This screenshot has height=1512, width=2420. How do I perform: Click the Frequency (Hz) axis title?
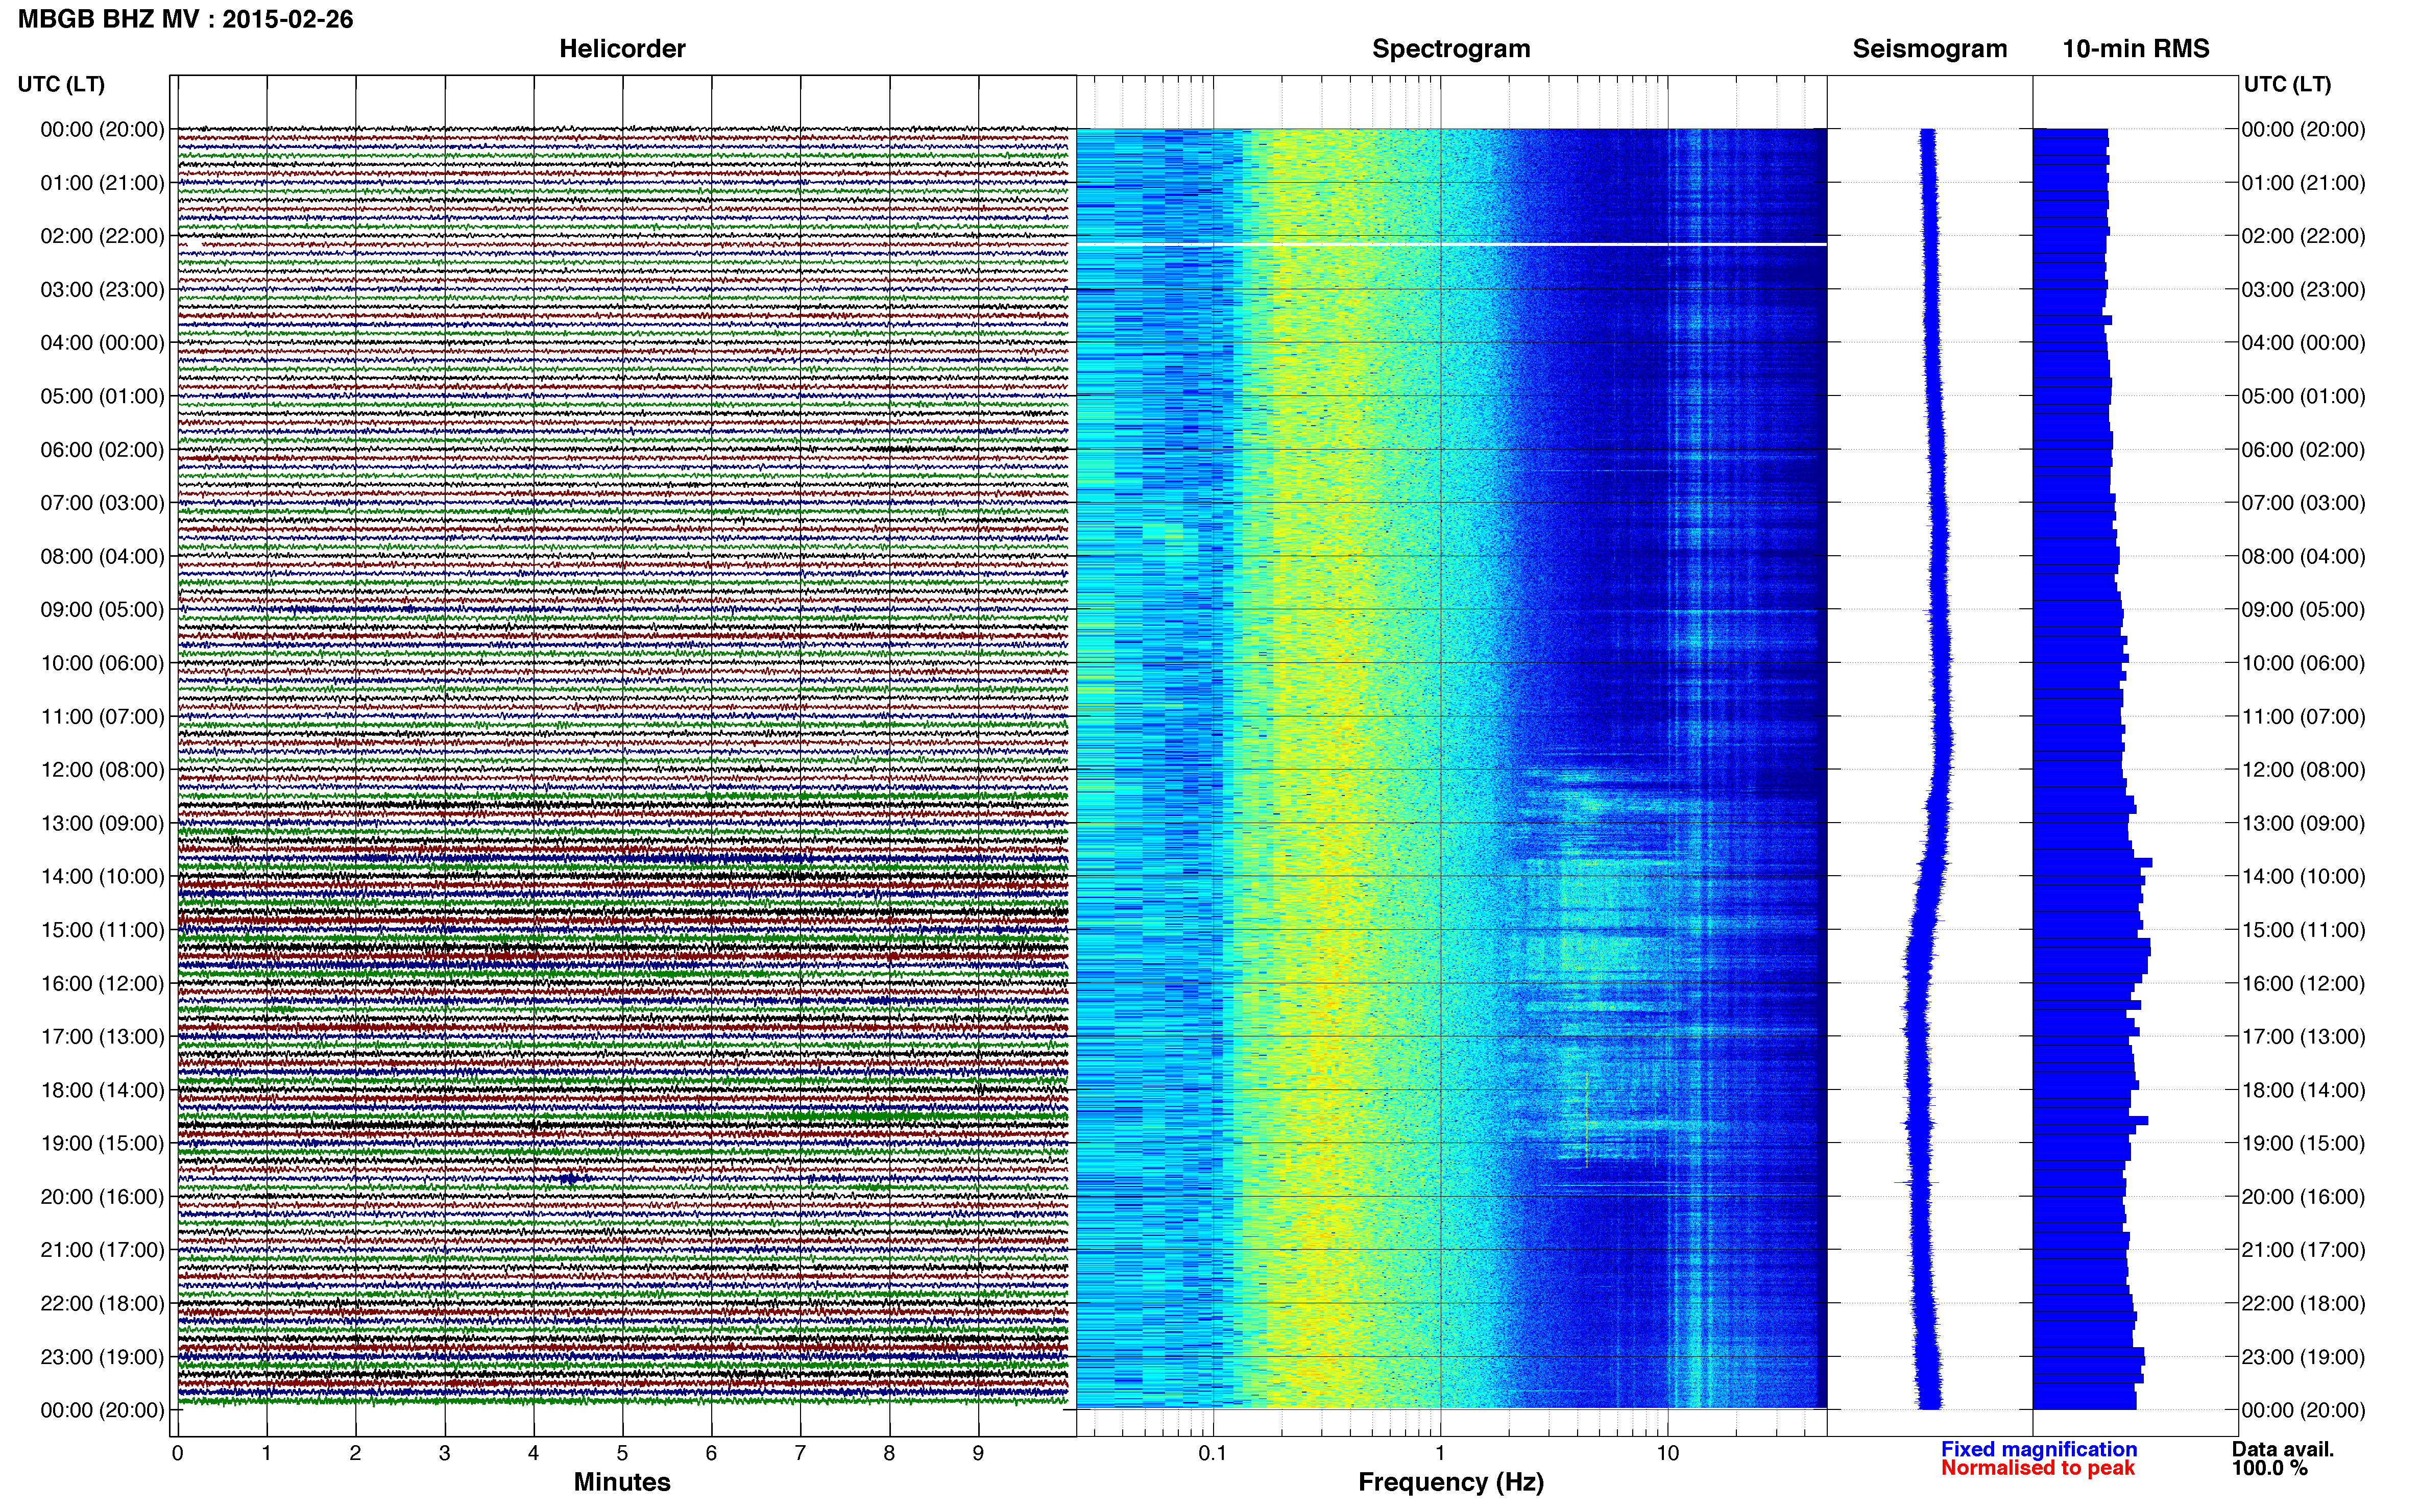click(1450, 1482)
